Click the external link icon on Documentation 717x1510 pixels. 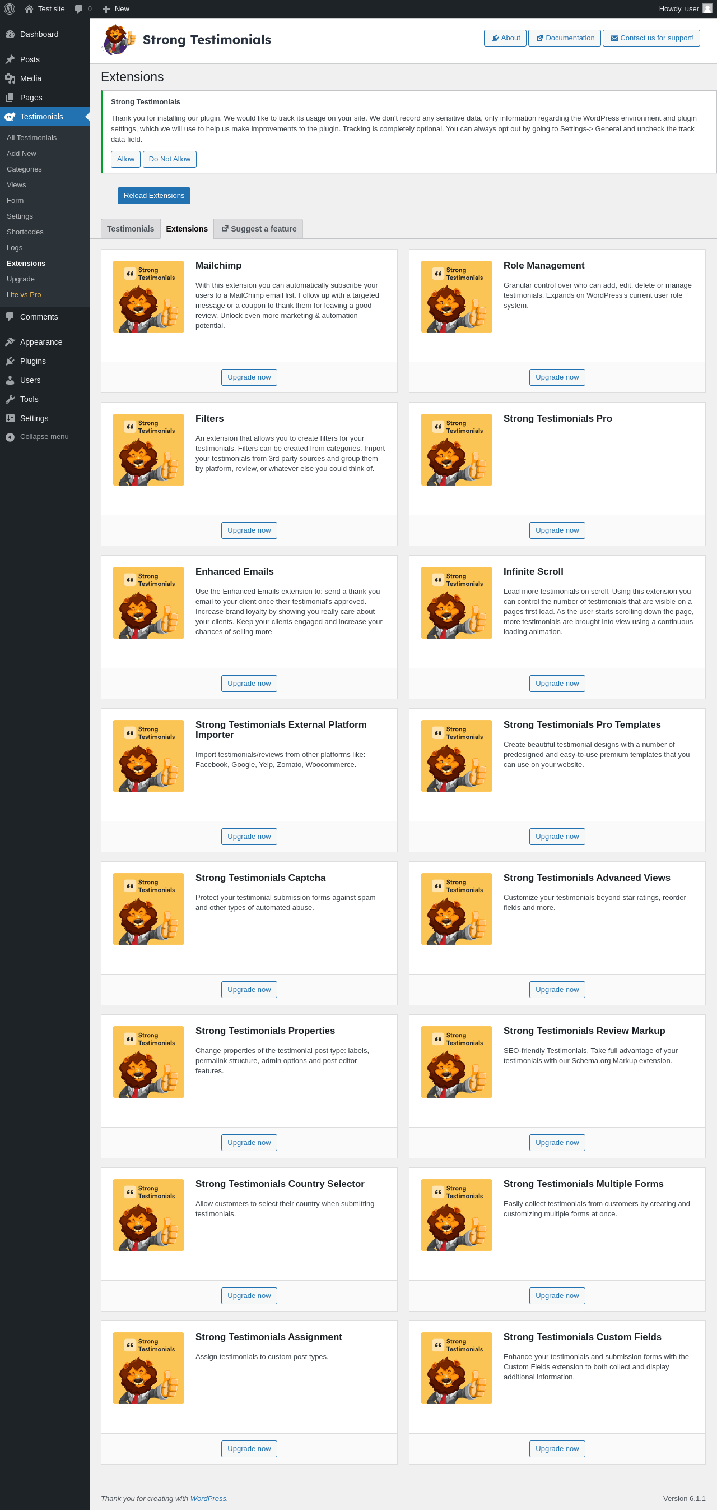click(x=539, y=38)
